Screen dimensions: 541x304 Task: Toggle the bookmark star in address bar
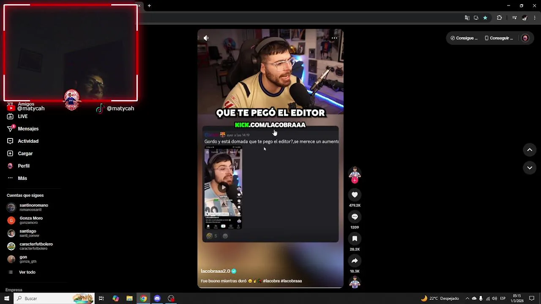click(x=485, y=18)
